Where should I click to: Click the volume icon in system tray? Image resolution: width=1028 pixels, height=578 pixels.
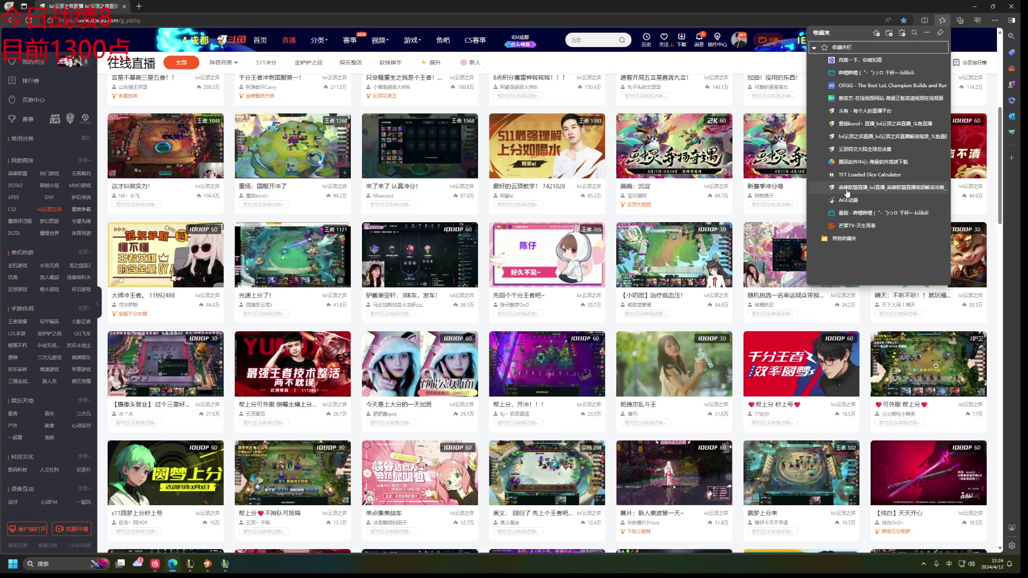point(972,564)
